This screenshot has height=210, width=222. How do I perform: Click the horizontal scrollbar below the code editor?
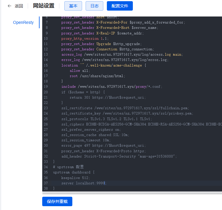pos(132,193)
